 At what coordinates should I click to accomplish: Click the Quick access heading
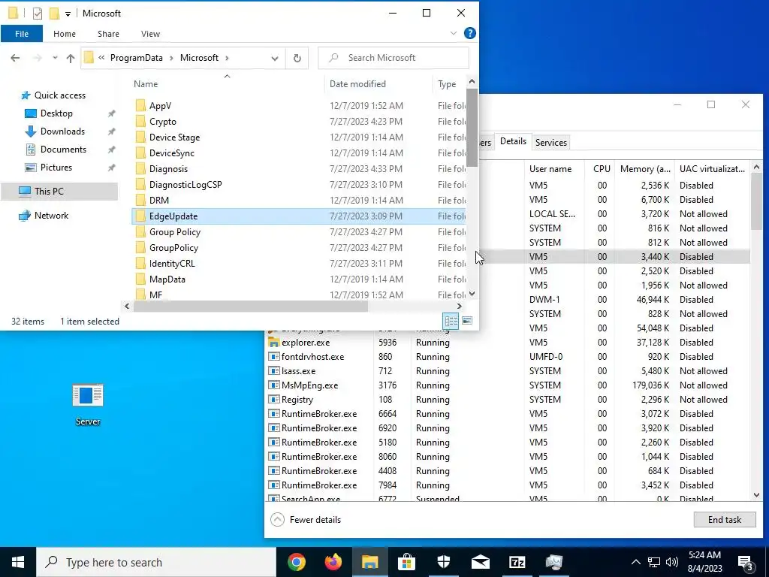coord(60,95)
